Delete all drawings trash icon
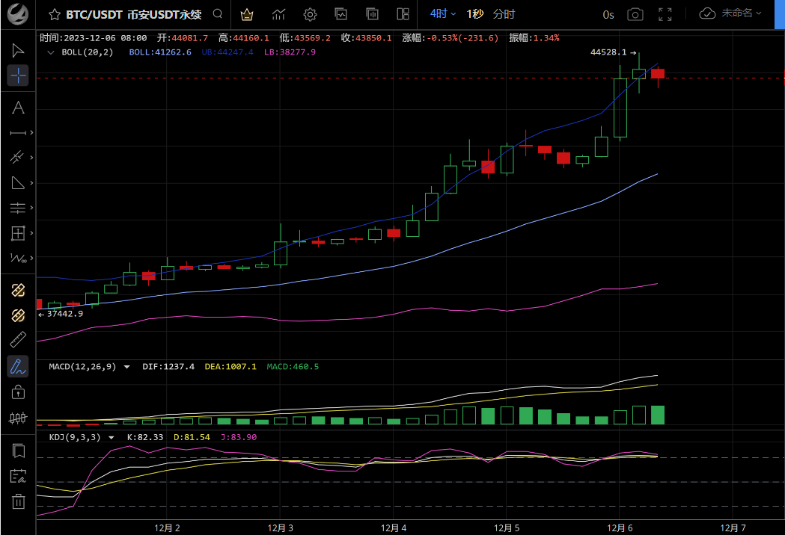The height and width of the screenshot is (535, 785). (19, 501)
